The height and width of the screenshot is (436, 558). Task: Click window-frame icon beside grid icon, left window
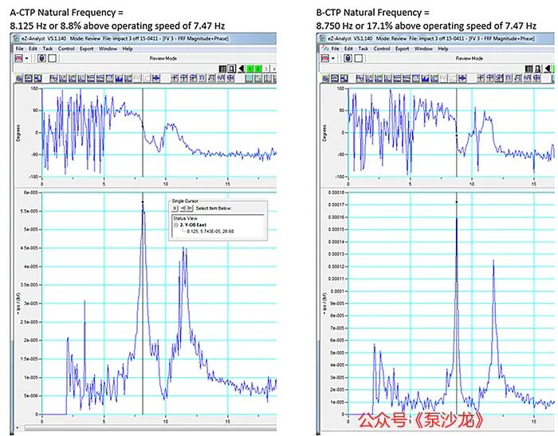point(232,68)
